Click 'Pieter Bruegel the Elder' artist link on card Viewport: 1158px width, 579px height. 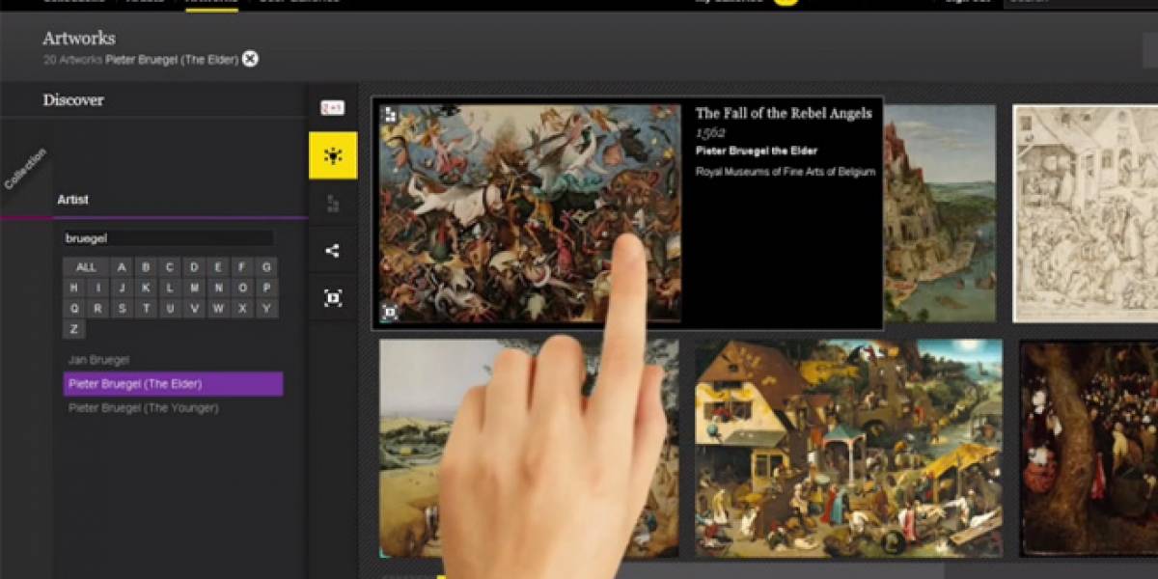coord(757,151)
